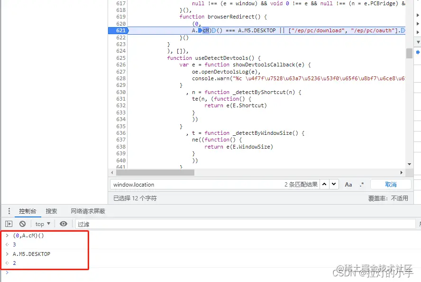Viewport: 421px width, 282px height.
Task: Open the 网络请求屏蔽 tab
Action: (x=88, y=211)
